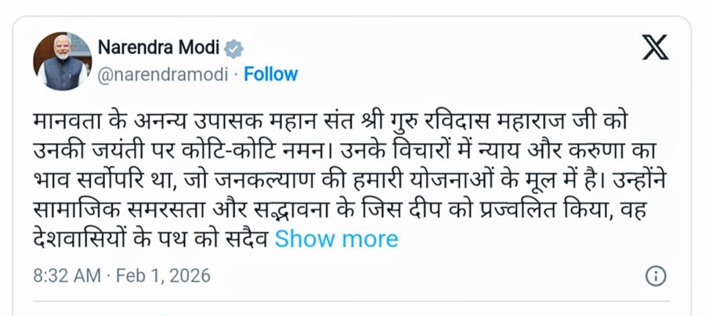Select the Feb 1, 2026 date
Screen dimensions: 705x316
(x=164, y=276)
